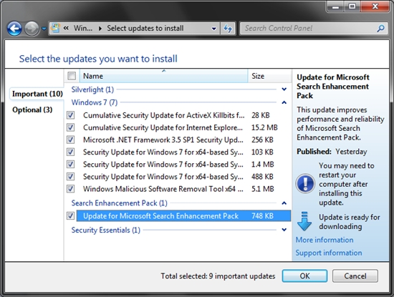Image resolution: width=394 pixels, height=297 pixels.
Task: Uncheck the Internet Explorer cumulative security update
Action: (71, 127)
